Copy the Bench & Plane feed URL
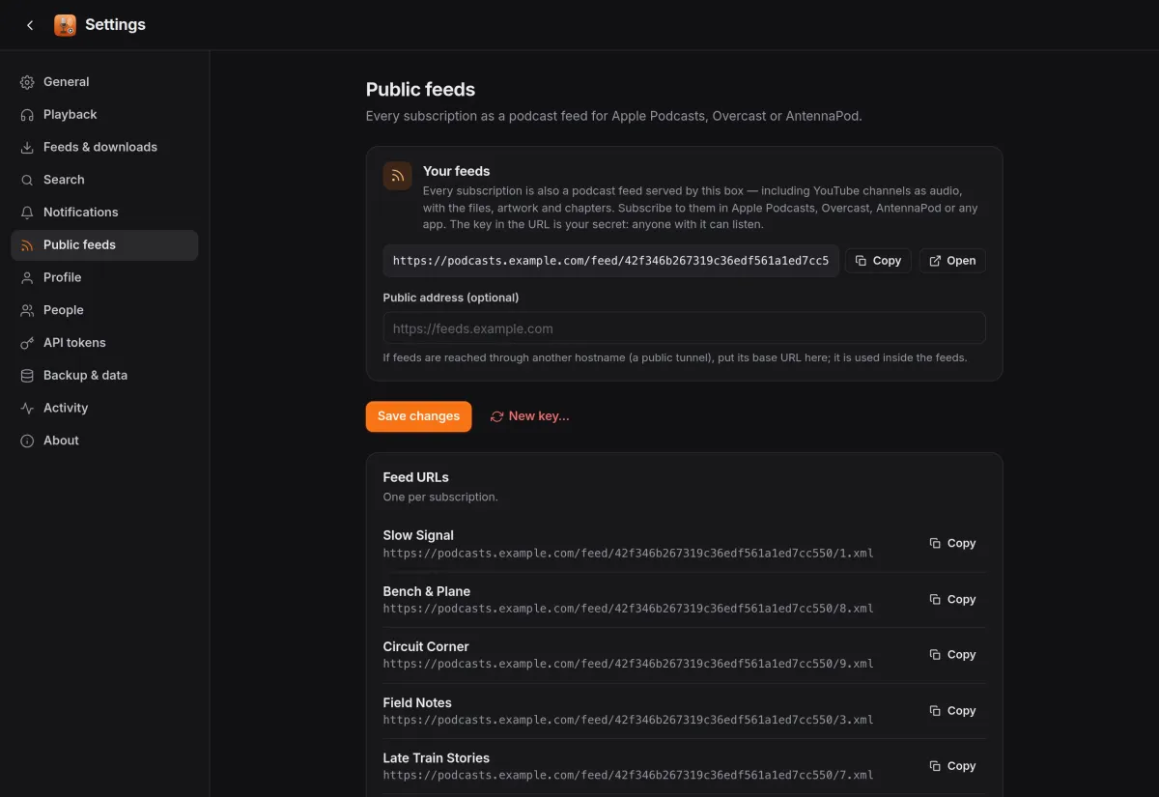1159x797 pixels. [952, 600]
